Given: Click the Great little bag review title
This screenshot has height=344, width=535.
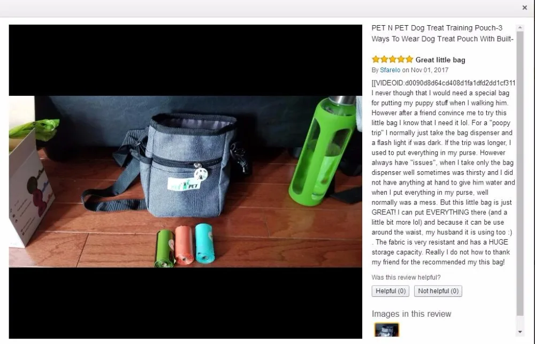Looking at the screenshot, I should (440, 60).
